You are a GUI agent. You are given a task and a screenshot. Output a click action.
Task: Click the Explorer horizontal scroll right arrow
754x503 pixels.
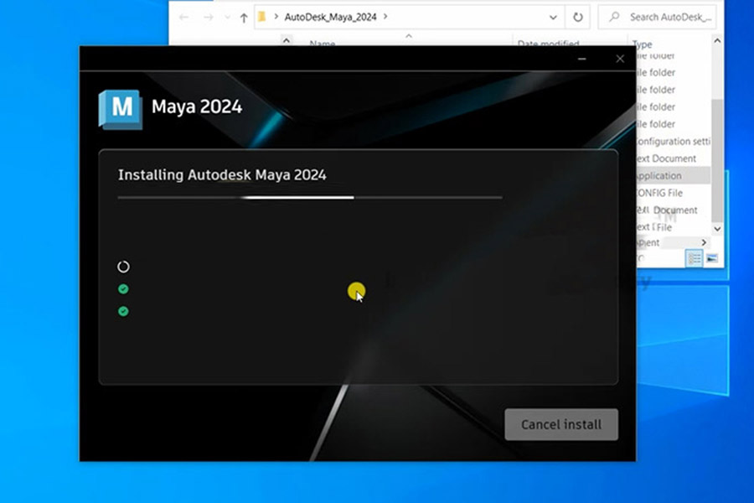pyautogui.click(x=704, y=242)
